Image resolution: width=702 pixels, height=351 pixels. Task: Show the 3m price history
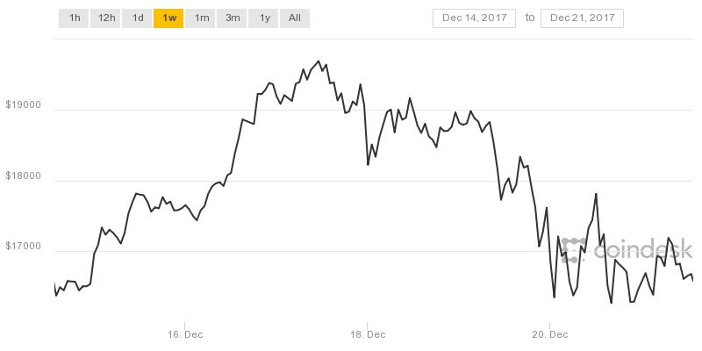pos(233,18)
